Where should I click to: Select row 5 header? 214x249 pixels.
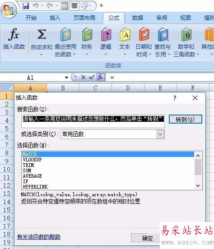click(x=7, y=129)
